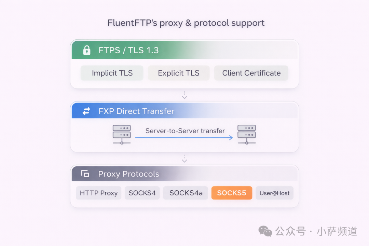Click the FTPS / TLS 1.3 green header
Image resolution: width=369 pixels, height=246 pixels.
click(x=185, y=50)
